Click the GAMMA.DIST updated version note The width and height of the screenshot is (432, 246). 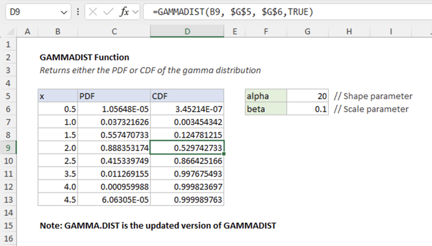pyautogui.click(x=158, y=225)
